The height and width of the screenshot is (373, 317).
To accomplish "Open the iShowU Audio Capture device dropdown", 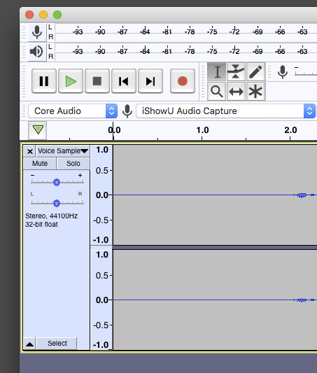I will 226,111.
